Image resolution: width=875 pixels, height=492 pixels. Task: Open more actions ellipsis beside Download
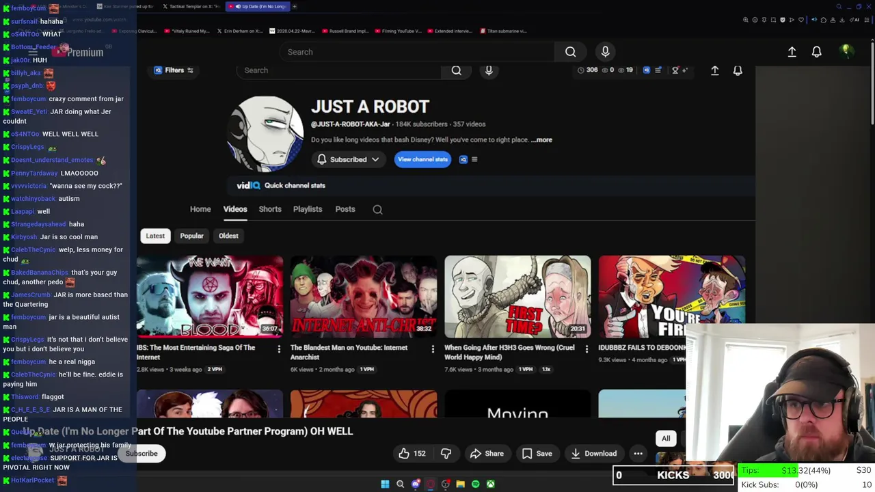tap(638, 454)
